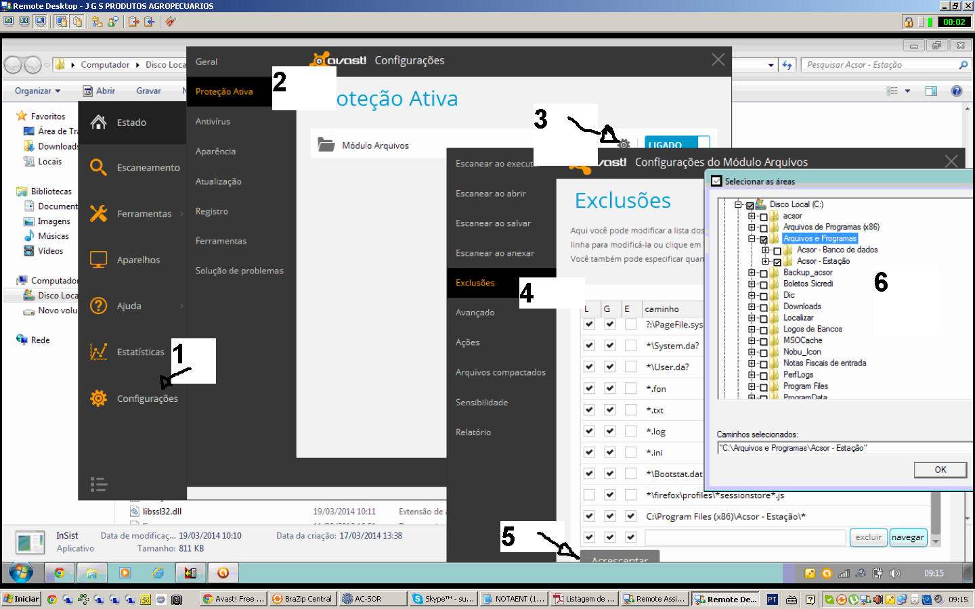Screen dimensions: 975x609
Task: Click the Remote Desktop lock icon
Action: click(x=909, y=22)
